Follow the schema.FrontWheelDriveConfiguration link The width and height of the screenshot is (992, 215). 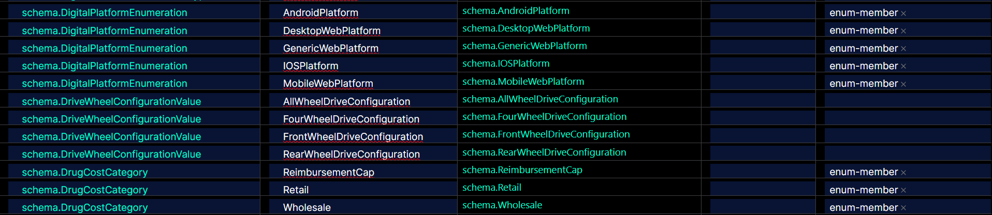point(546,134)
